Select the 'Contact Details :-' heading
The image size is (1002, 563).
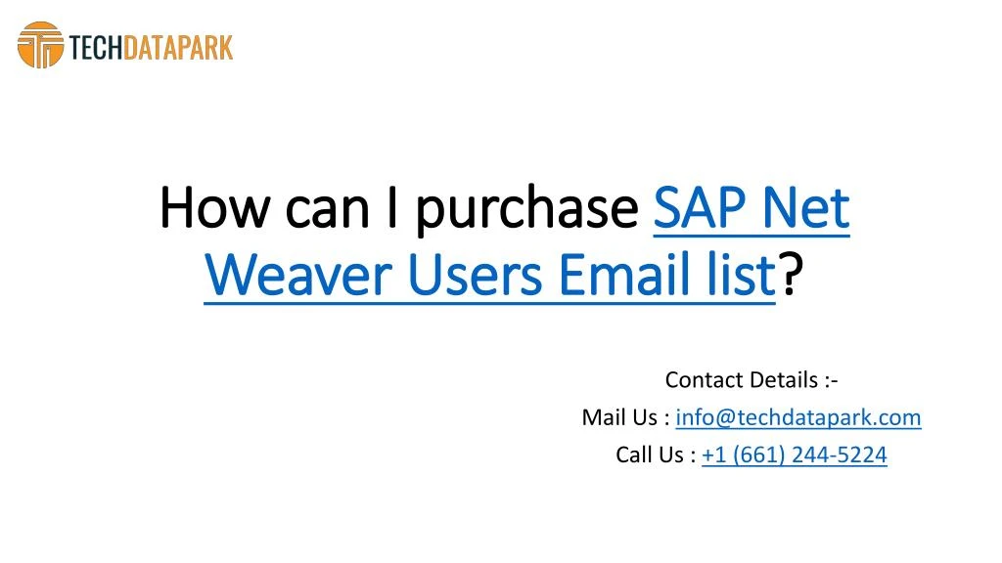pos(751,380)
